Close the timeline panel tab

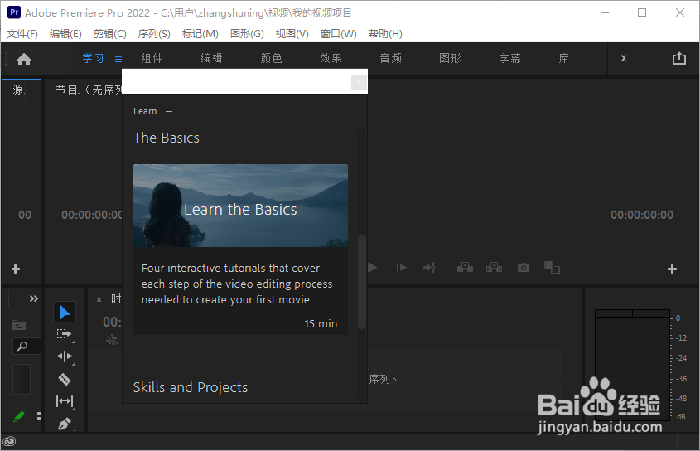click(99, 299)
